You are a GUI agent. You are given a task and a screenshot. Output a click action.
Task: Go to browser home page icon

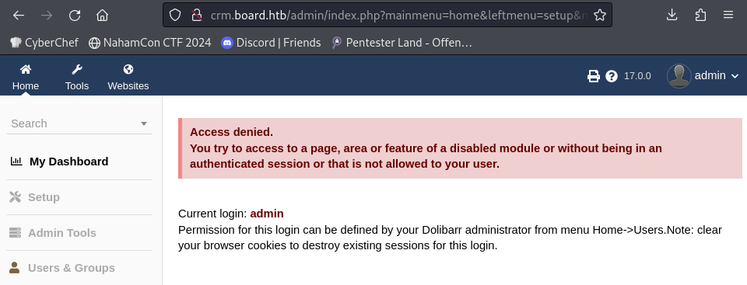pyautogui.click(x=102, y=16)
